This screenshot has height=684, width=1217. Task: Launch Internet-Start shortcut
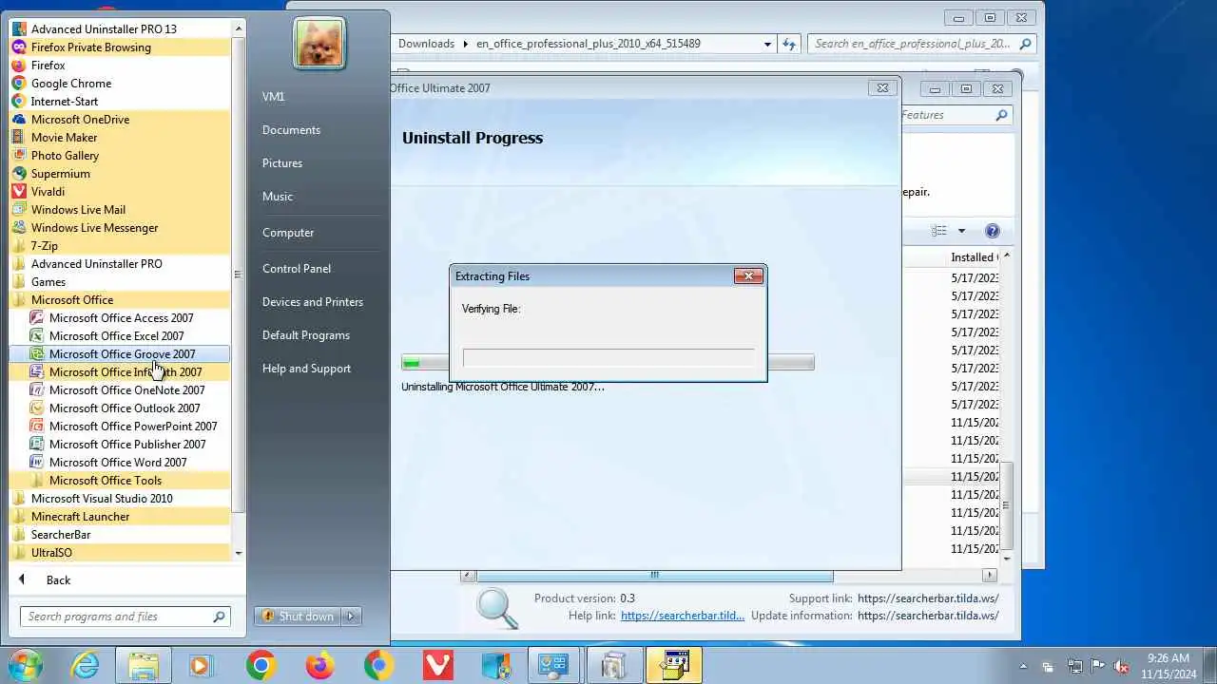click(120, 101)
